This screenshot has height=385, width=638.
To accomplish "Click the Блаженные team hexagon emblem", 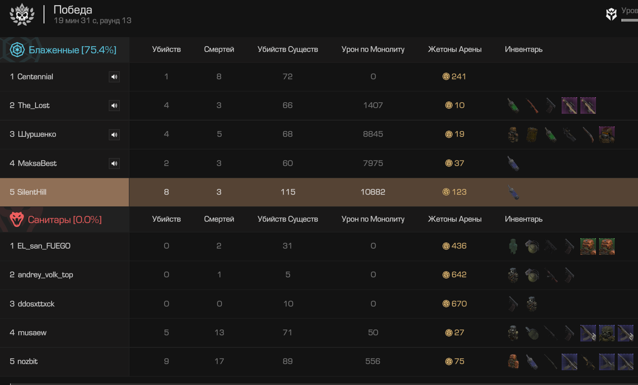I will (17, 50).
